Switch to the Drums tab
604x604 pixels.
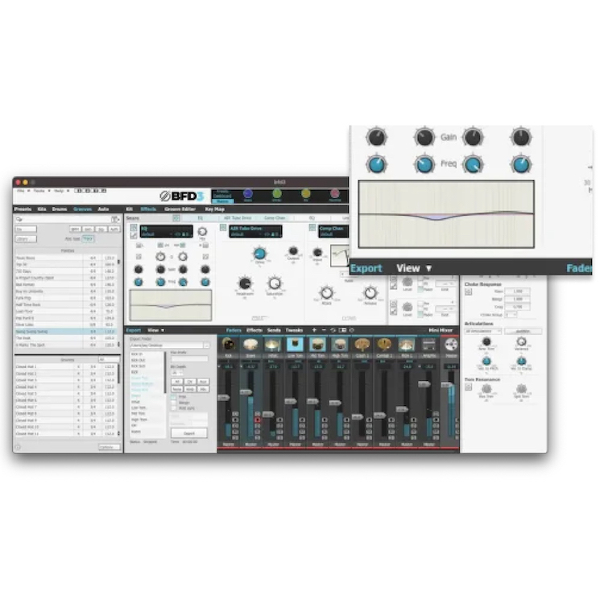tap(60, 209)
